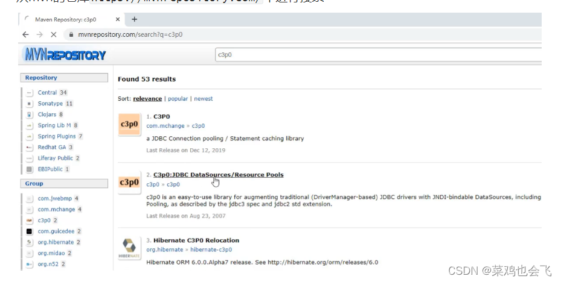This screenshot has height=282, width=561.
Task: Filter by Clojars repository link
Action: [x=47, y=114]
